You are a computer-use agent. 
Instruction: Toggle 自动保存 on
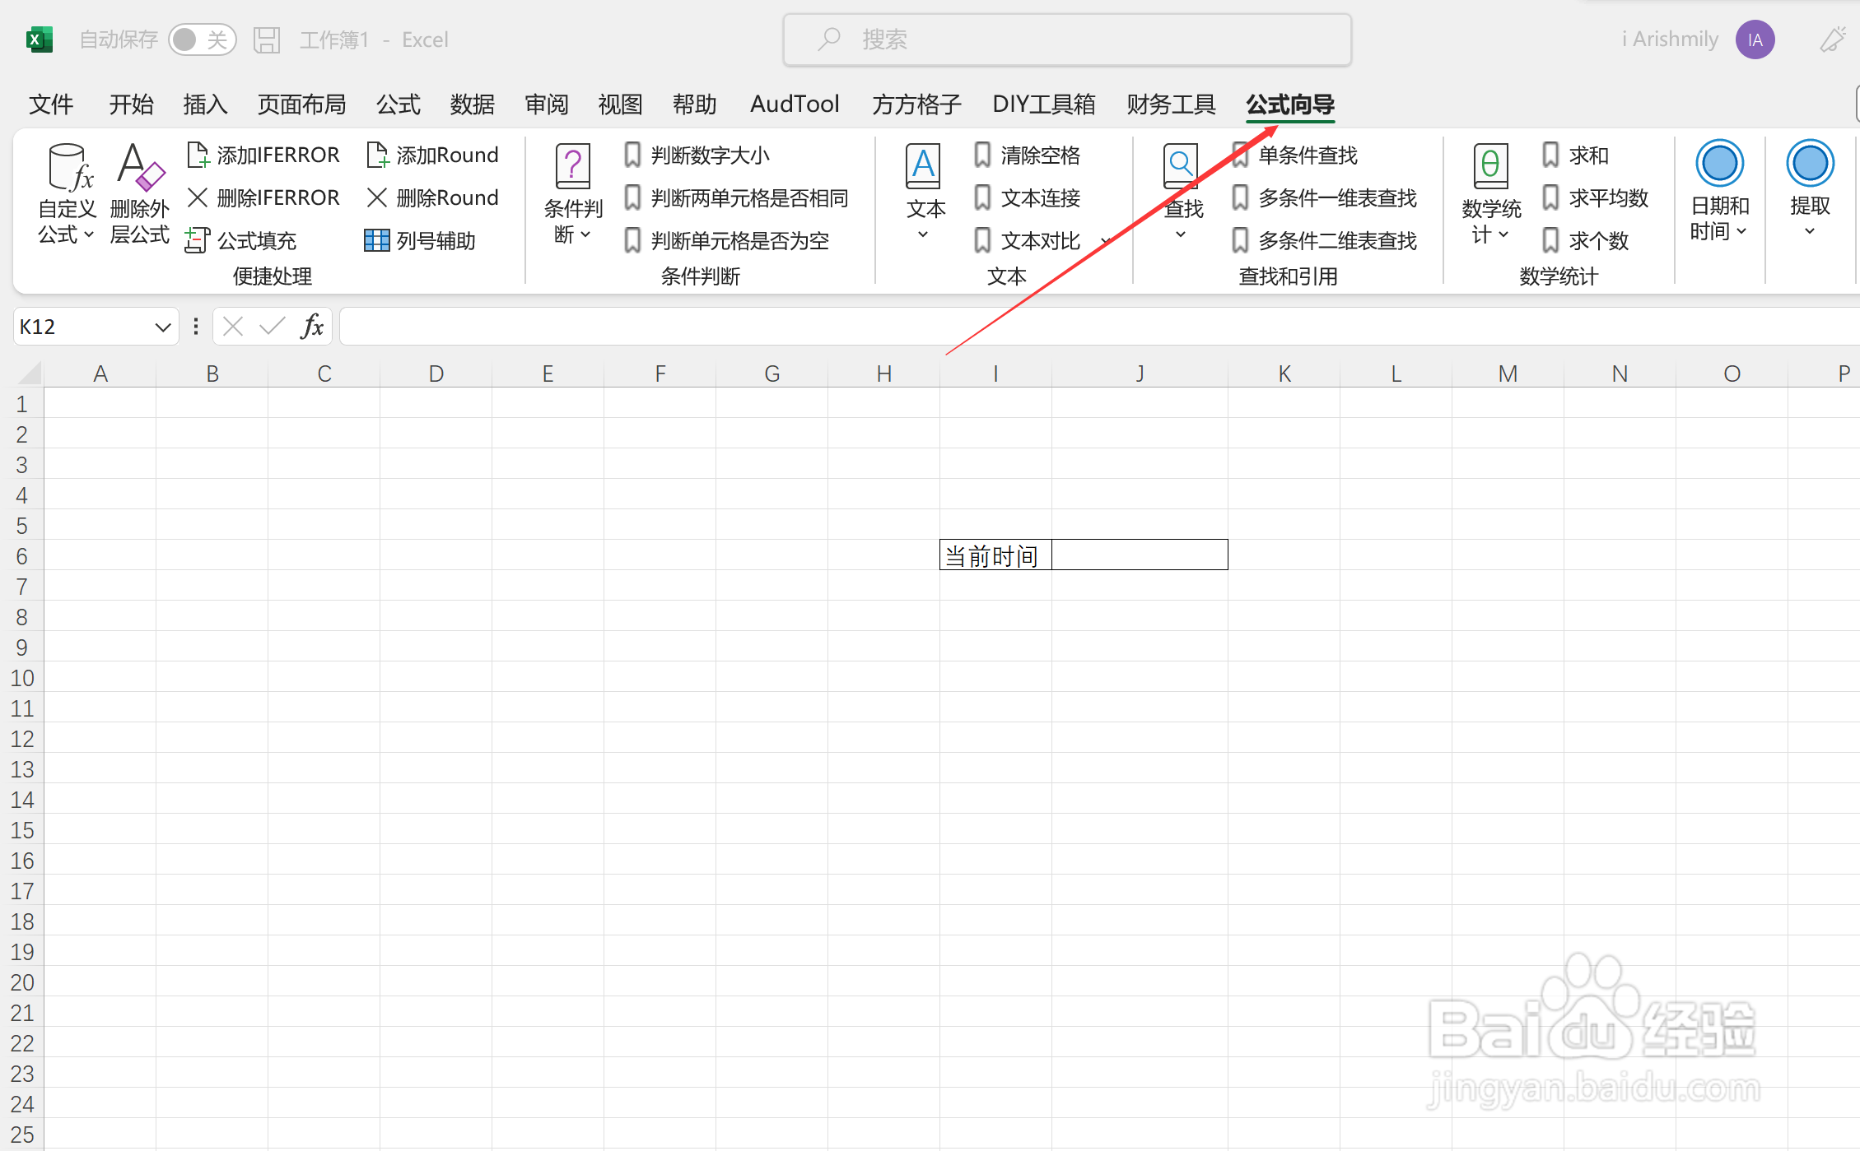203,39
